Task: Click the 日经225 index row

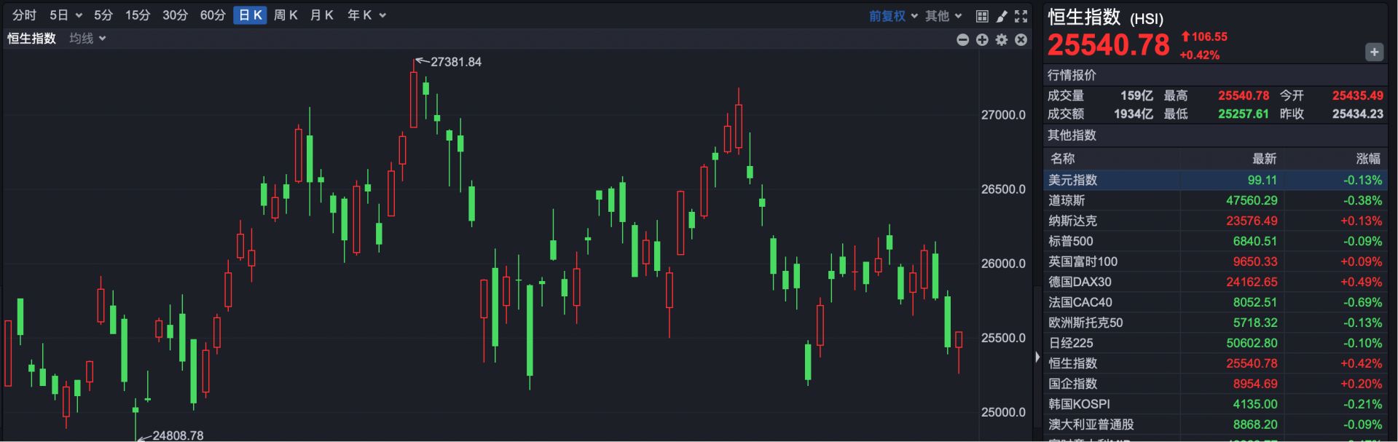Action: [x=1070, y=343]
